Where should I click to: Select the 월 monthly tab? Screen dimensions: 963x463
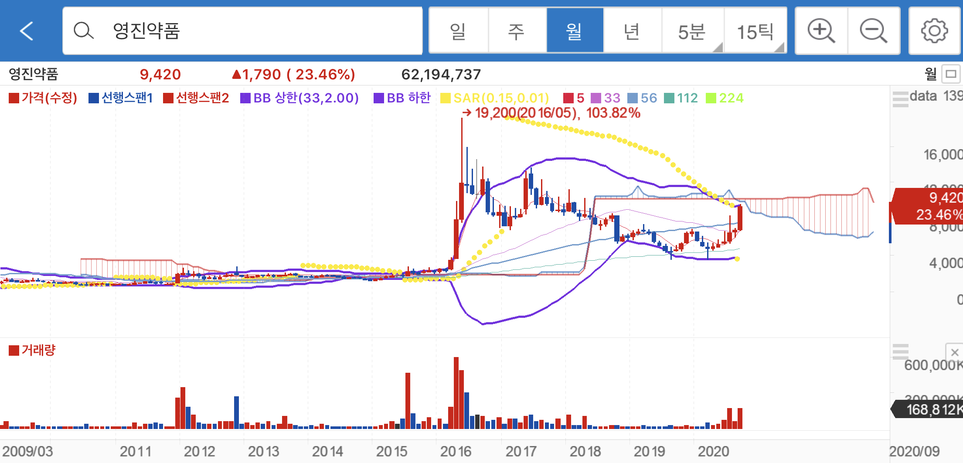[x=575, y=31]
